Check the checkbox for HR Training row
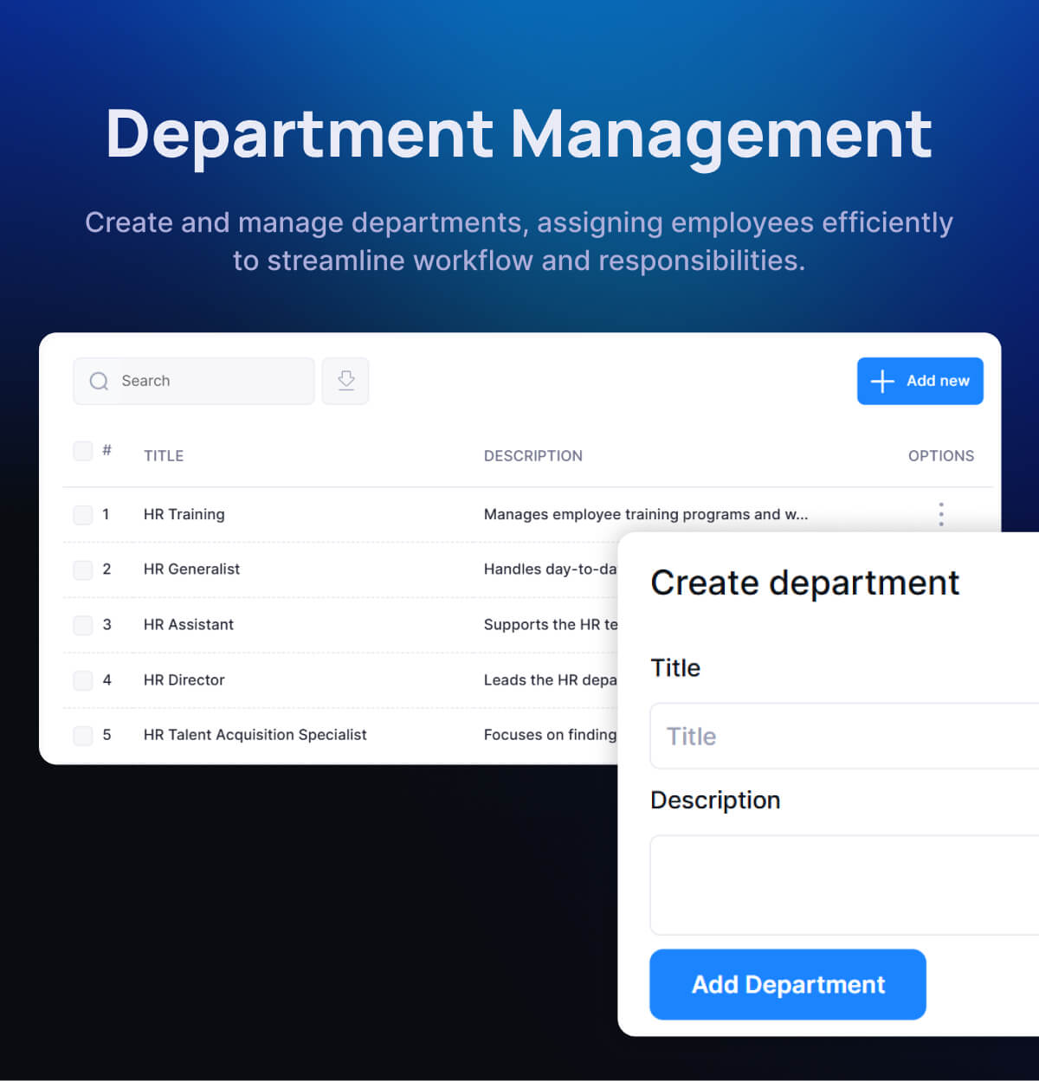Screen dimensions: 1039x1081 tap(82, 514)
